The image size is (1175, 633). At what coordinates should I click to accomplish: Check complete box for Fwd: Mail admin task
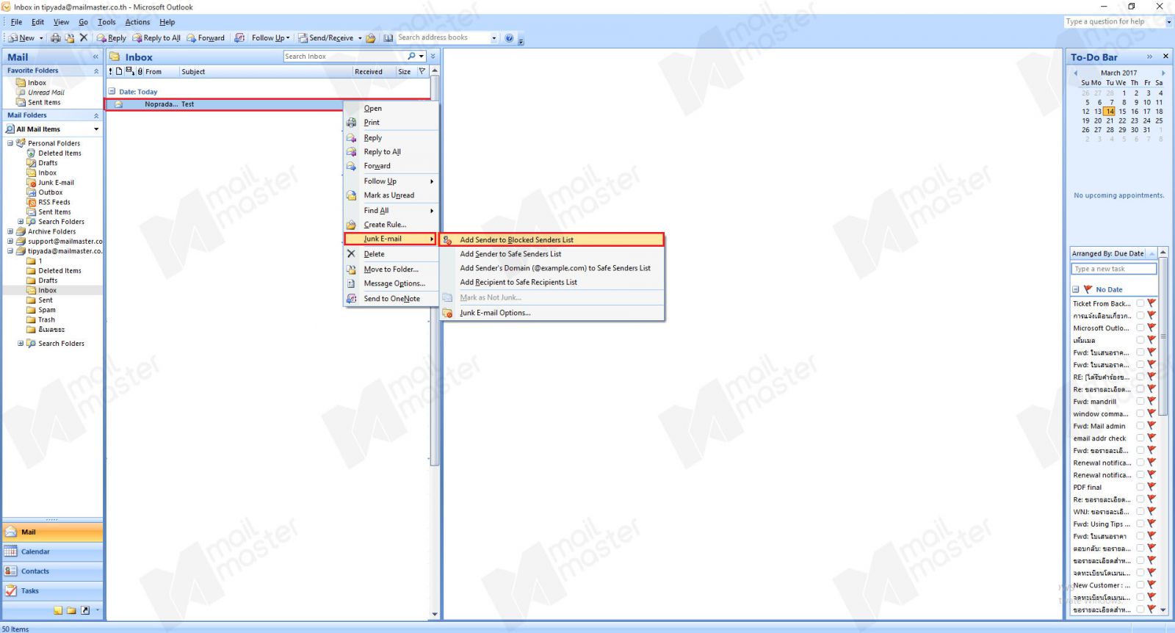pyautogui.click(x=1140, y=426)
